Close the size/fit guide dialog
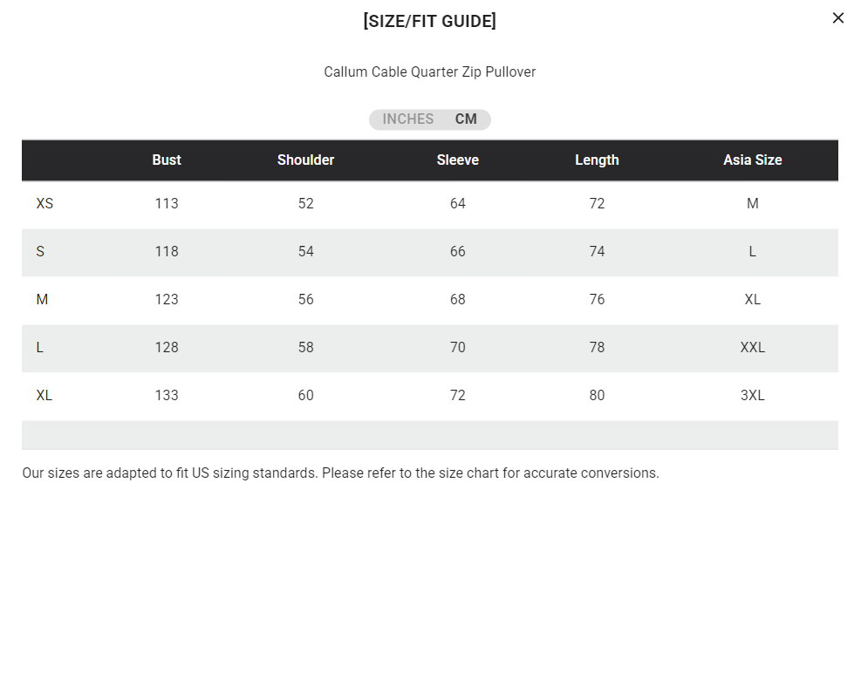 (838, 18)
